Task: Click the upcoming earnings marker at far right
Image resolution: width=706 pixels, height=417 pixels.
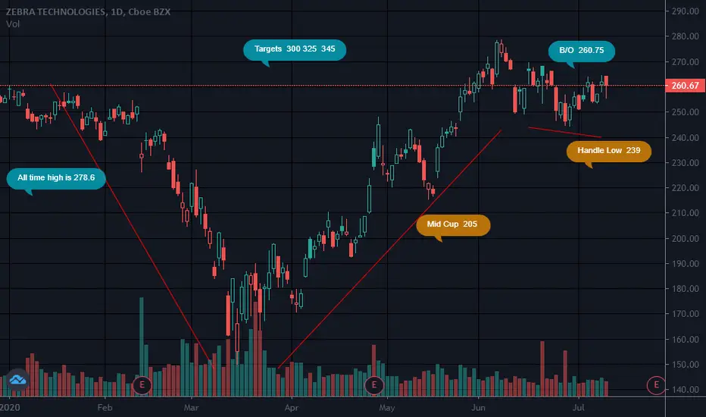Action: (x=657, y=385)
